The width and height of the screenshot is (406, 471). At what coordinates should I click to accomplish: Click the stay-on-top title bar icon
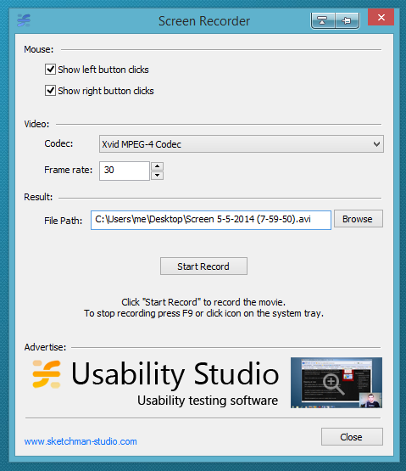[x=323, y=20]
